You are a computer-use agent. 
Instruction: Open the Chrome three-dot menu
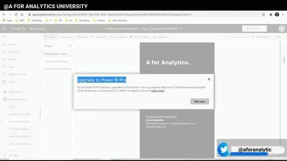coord(283,15)
